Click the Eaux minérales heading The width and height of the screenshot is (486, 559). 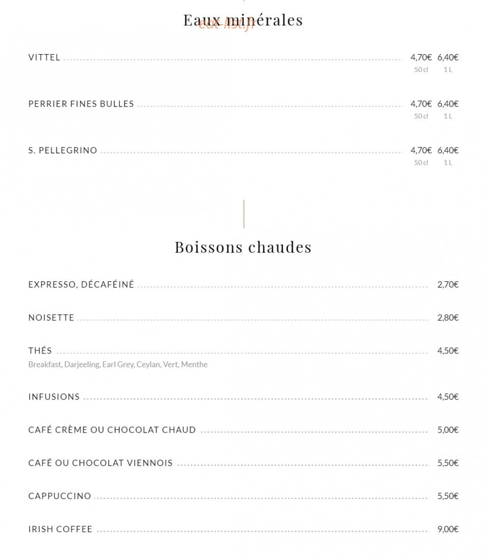point(243,20)
